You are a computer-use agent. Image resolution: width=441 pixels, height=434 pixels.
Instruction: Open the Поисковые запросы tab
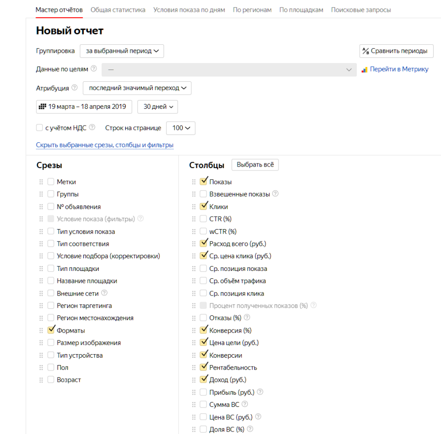click(x=361, y=10)
